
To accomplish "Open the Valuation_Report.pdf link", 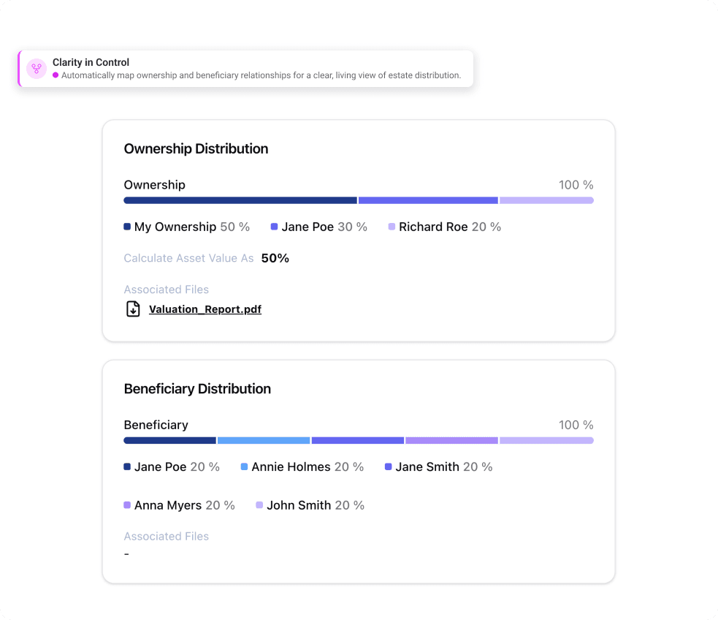I will (x=205, y=309).
